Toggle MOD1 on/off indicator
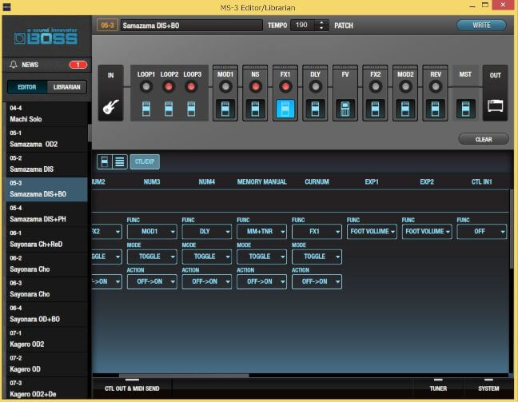 point(225,87)
